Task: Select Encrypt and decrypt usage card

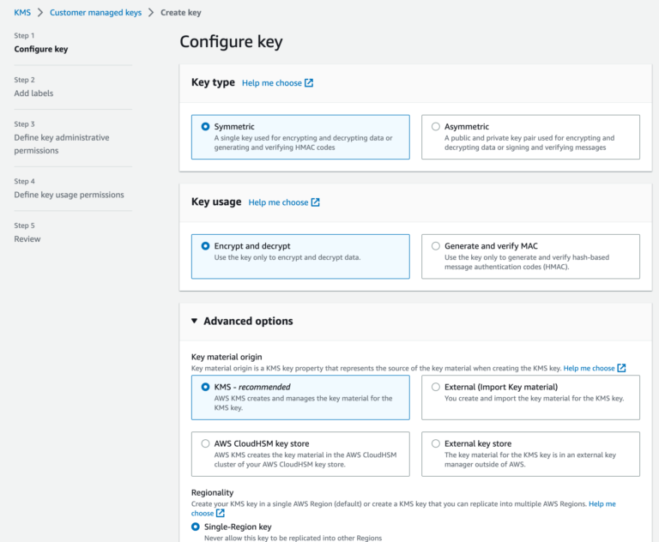Action: click(x=300, y=256)
